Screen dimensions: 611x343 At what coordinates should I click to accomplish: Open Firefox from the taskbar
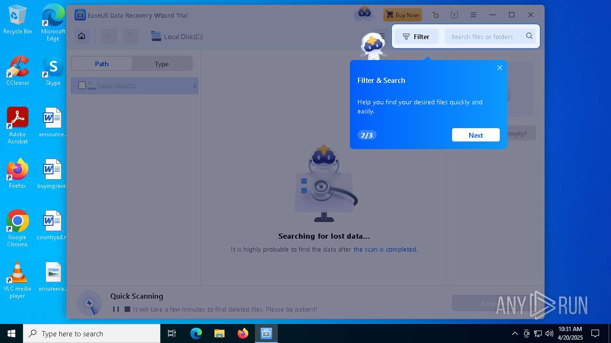pos(242,333)
